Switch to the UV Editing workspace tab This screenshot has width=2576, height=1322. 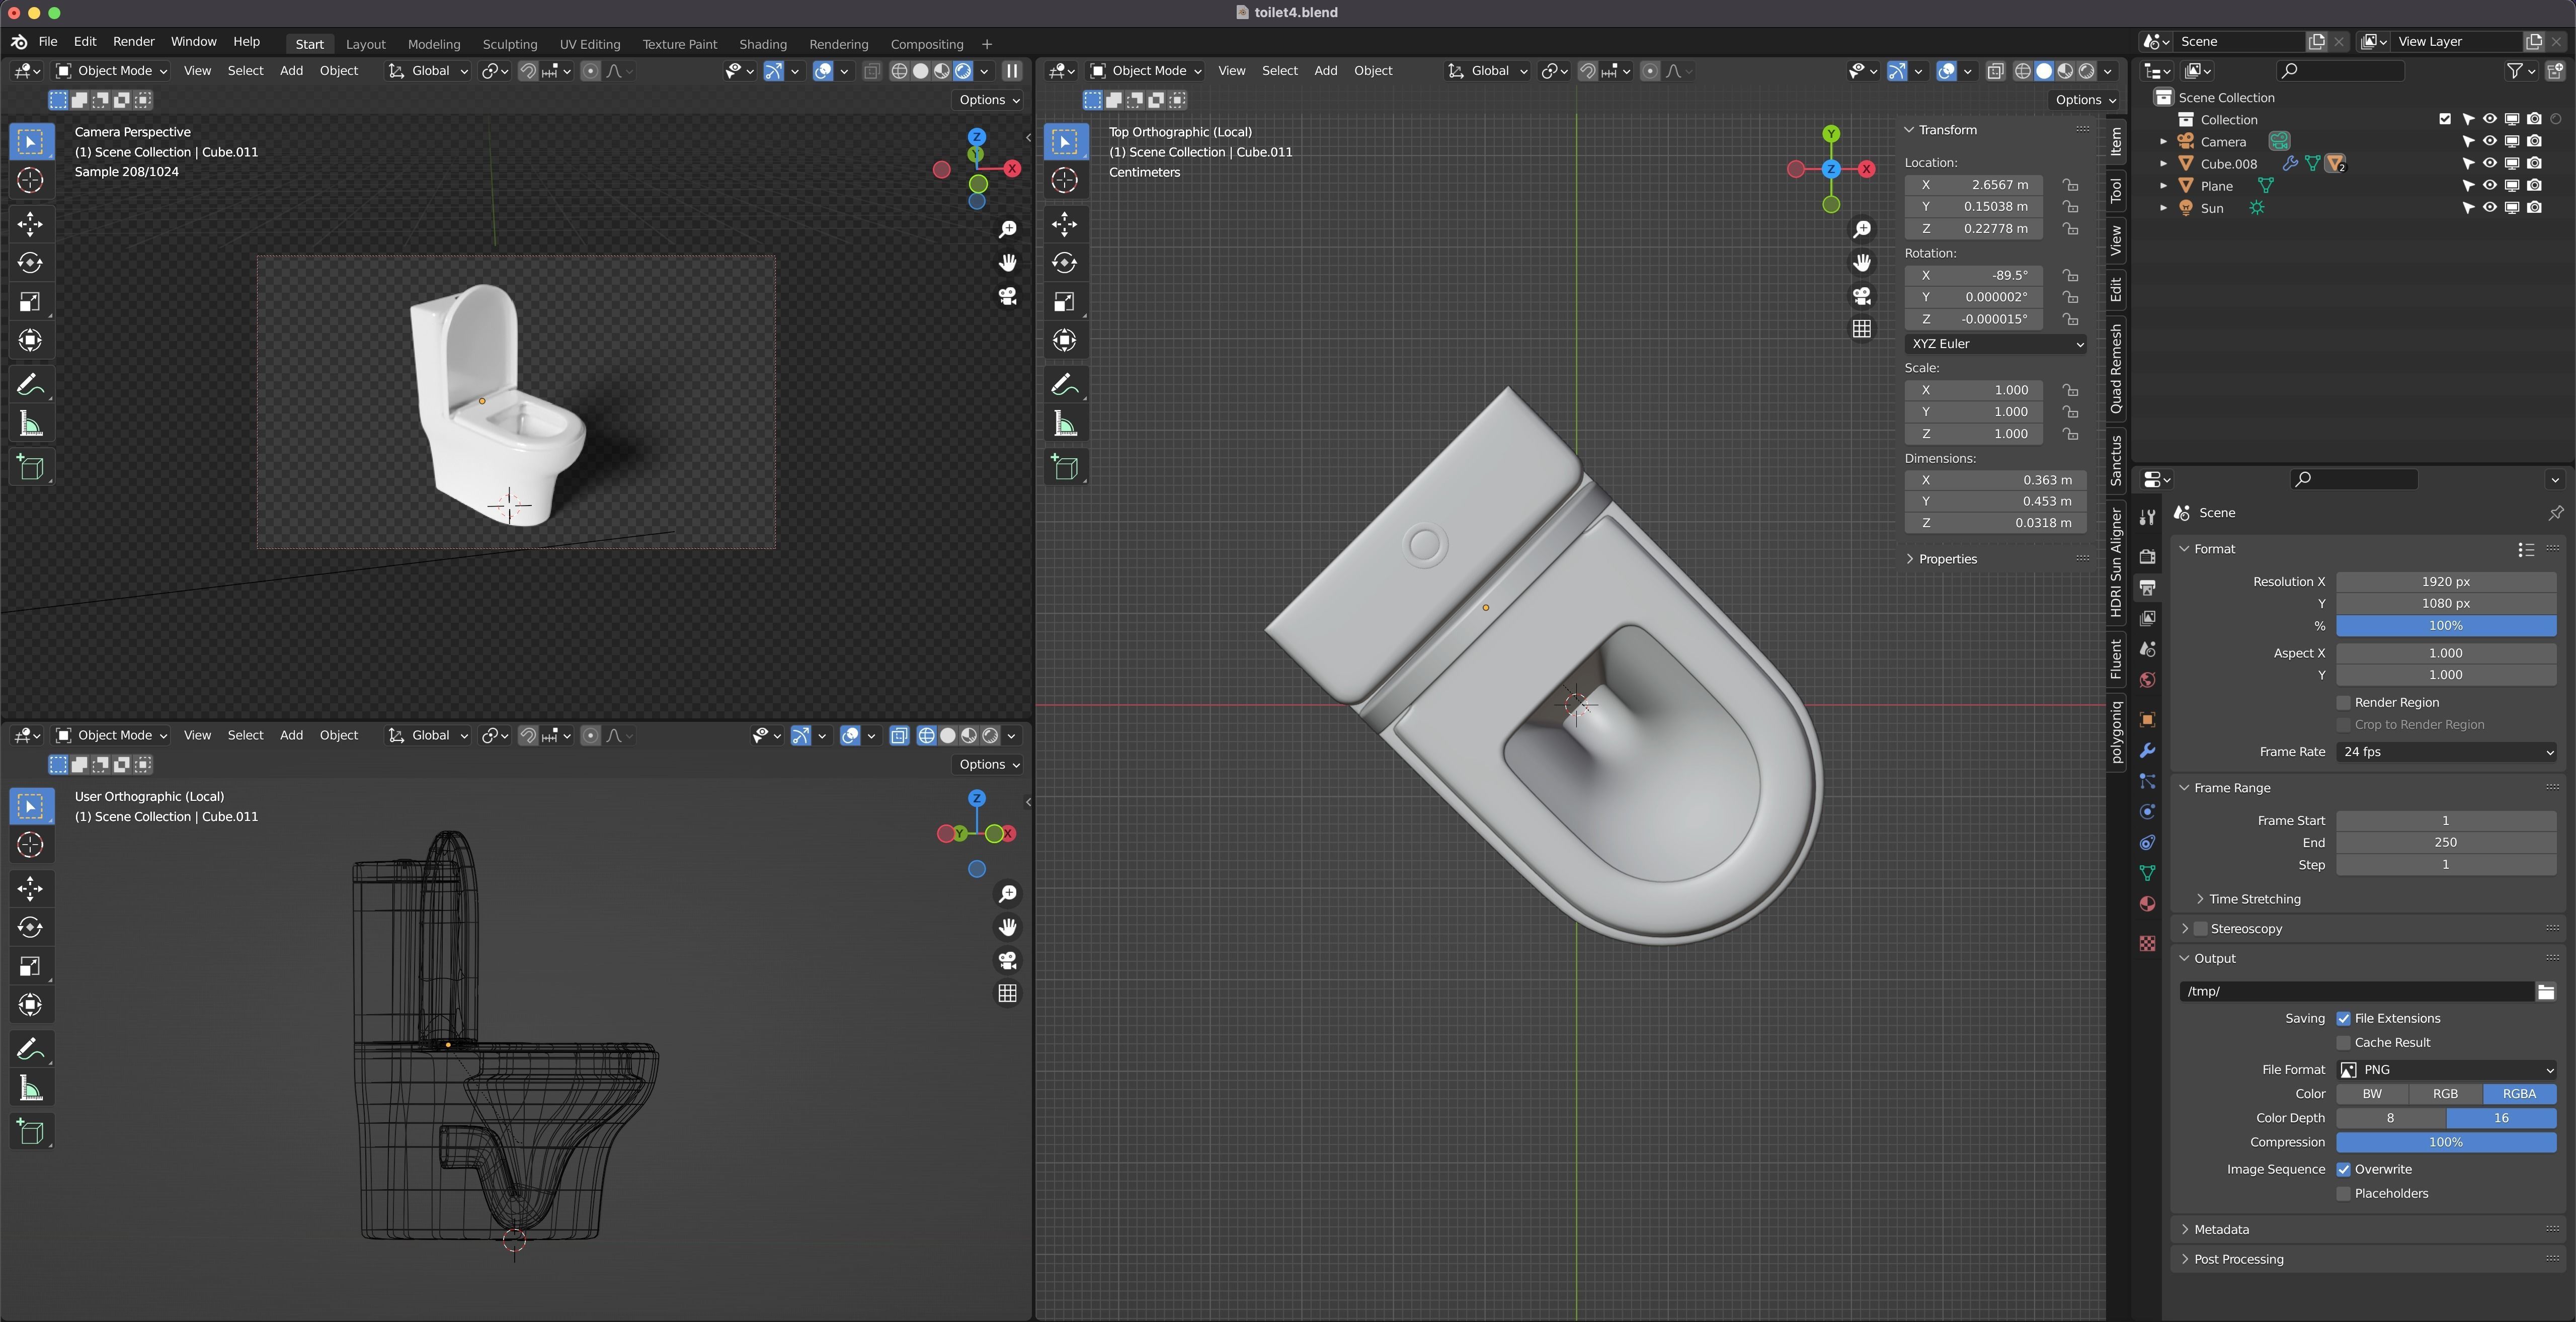589,44
